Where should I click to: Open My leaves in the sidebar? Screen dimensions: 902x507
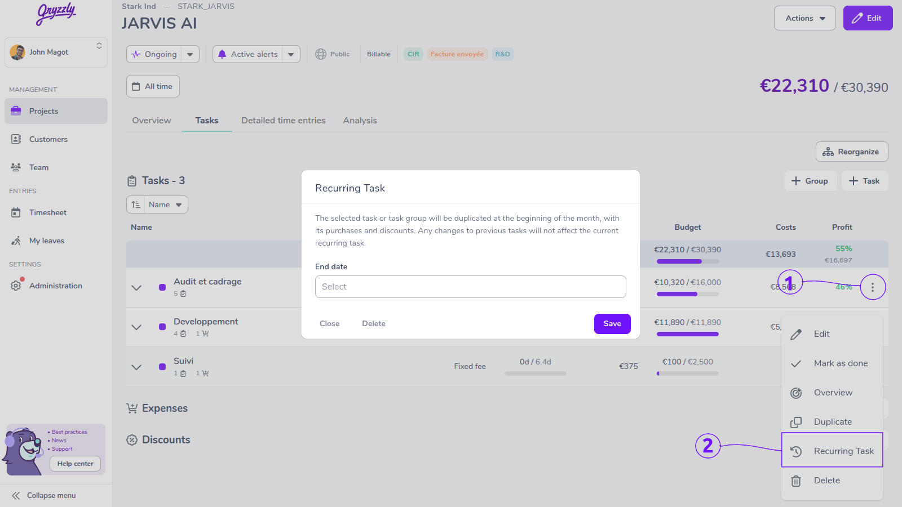pos(56,241)
